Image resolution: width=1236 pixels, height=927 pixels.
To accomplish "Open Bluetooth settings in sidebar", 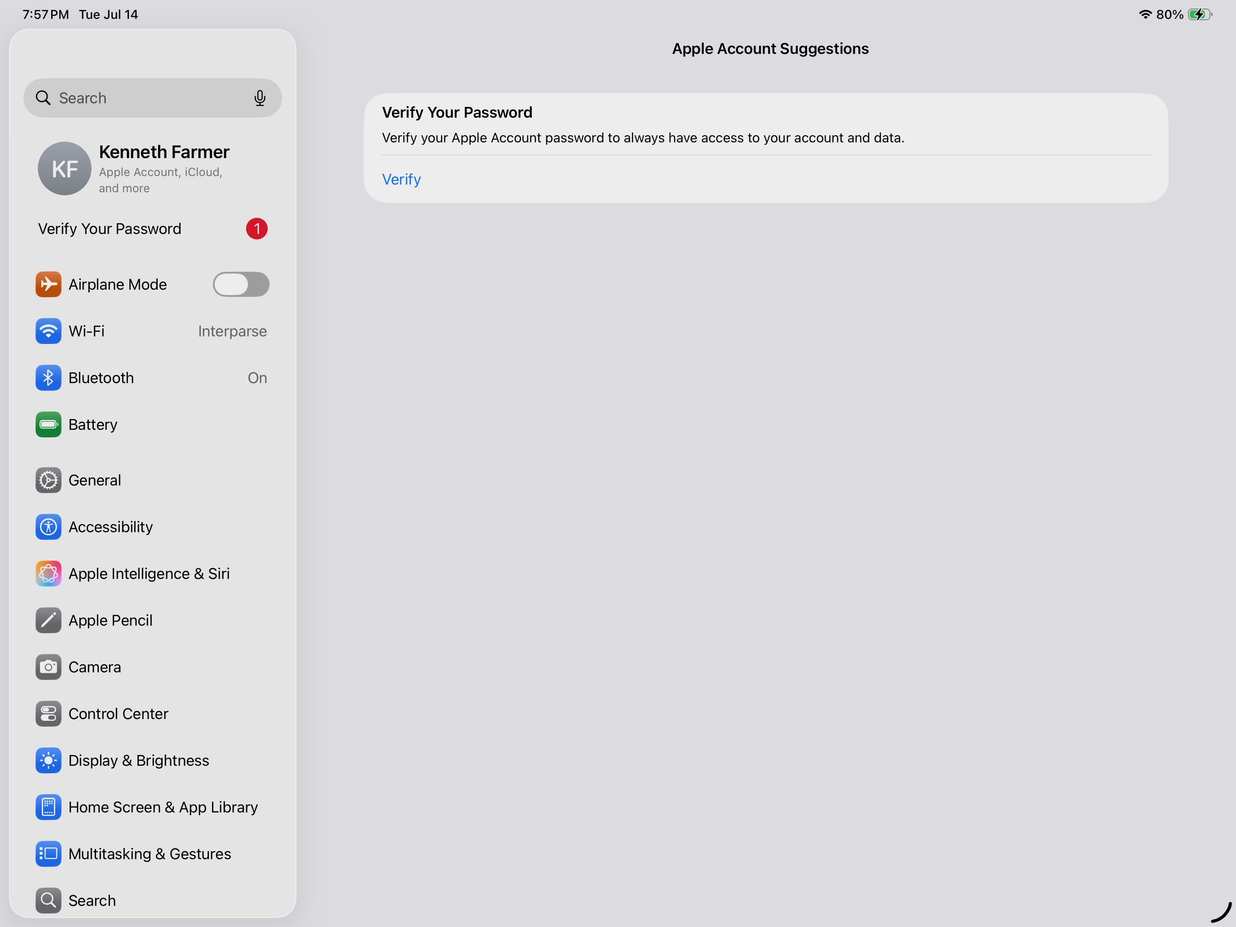I will click(x=152, y=378).
